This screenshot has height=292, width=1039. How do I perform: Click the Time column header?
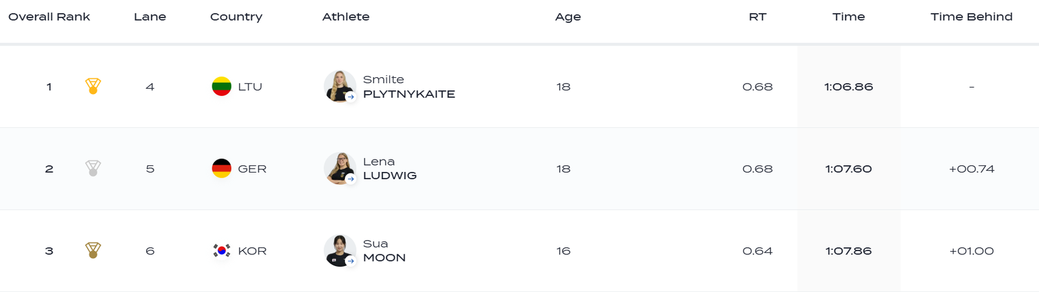click(x=848, y=17)
